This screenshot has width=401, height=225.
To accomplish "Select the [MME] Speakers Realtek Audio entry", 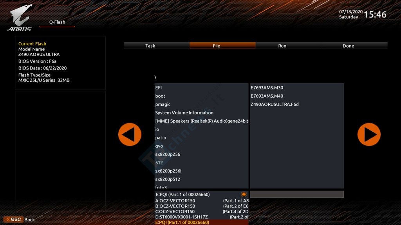I will click(x=202, y=121).
